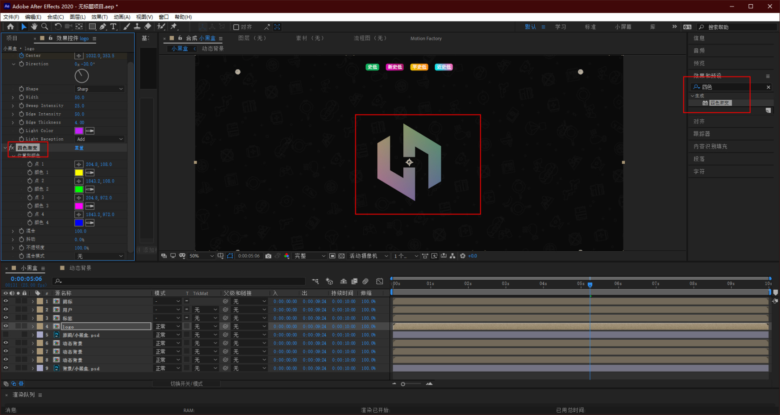Image resolution: width=780 pixels, height=415 pixels.
Task: Click 切换开关/模式 button in timeline
Action: 186,384
